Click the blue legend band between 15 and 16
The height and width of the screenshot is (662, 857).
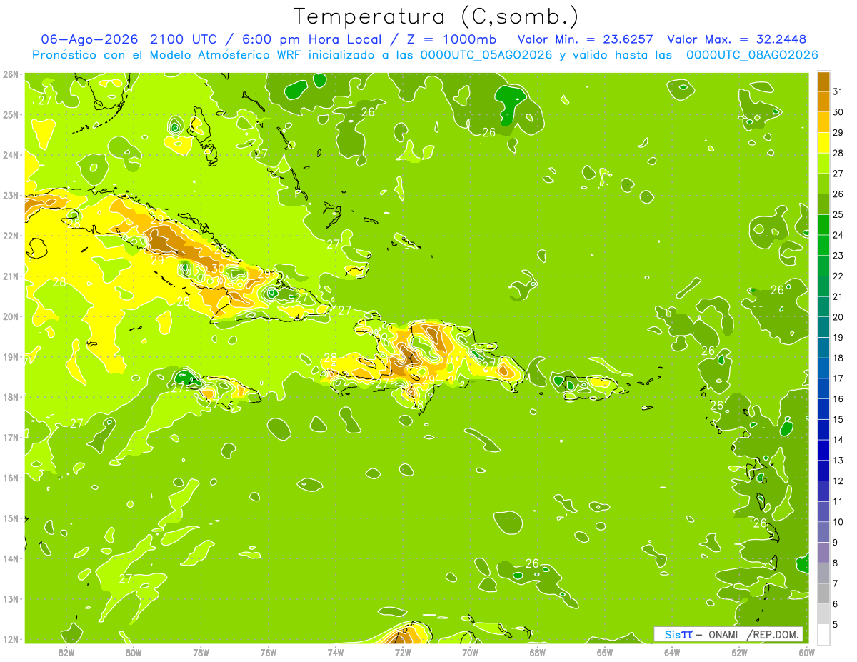(x=823, y=409)
